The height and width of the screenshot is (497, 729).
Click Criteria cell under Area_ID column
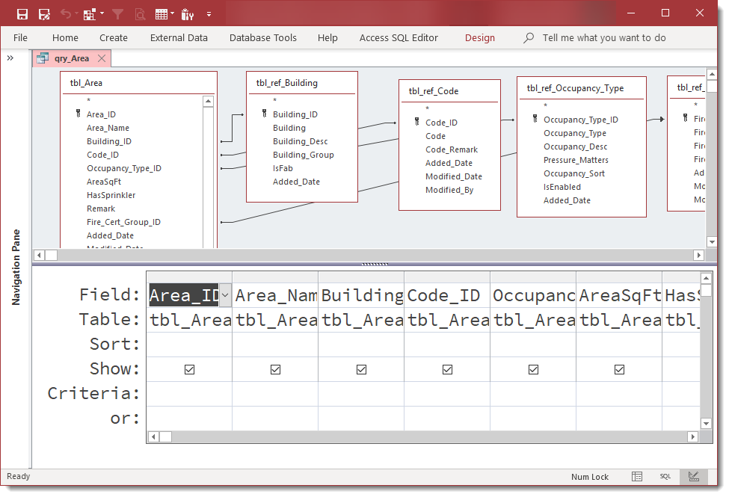tap(189, 394)
